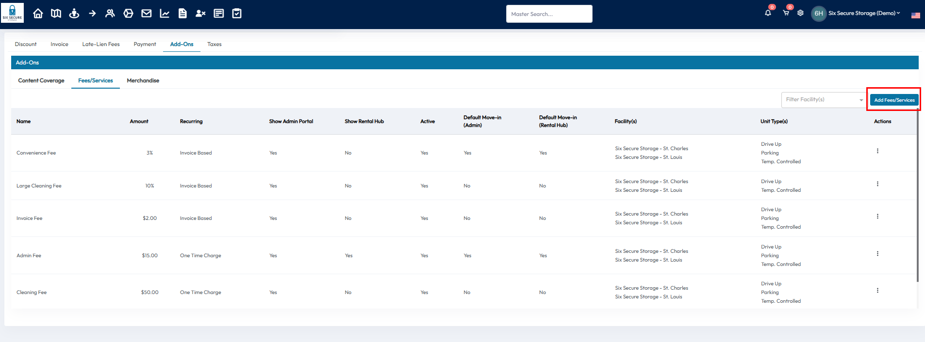Open the shopping cart
The height and width of the screenshot is (342, 925).
click(x=786, y=13)
